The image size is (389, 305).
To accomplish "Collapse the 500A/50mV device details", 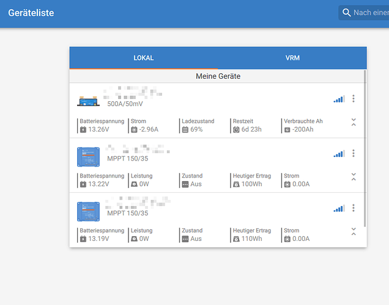I will pyautogui.click(x=354, y=123).
